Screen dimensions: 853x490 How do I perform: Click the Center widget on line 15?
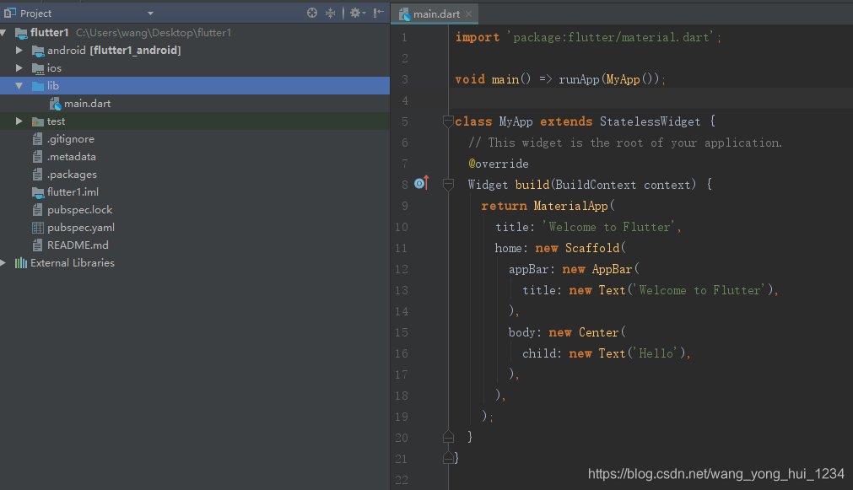[x=599, y=332]
